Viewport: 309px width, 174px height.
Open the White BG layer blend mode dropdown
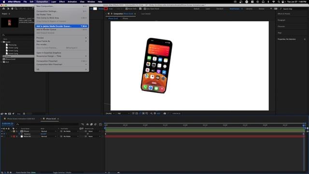(x=48, y=136)
